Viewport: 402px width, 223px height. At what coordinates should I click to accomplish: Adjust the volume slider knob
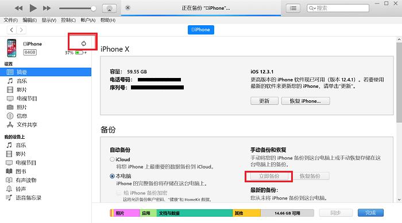93,9
